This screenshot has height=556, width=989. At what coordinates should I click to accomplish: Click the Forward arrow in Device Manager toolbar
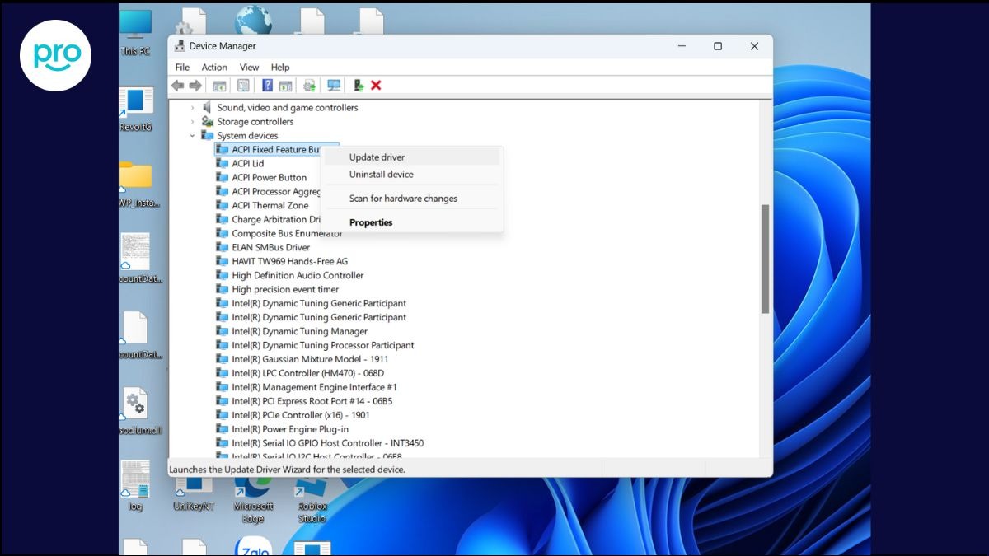(195, 86)
